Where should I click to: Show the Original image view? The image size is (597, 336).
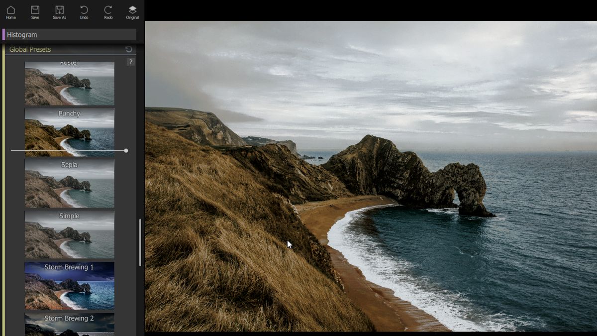[x=132, y=12]
